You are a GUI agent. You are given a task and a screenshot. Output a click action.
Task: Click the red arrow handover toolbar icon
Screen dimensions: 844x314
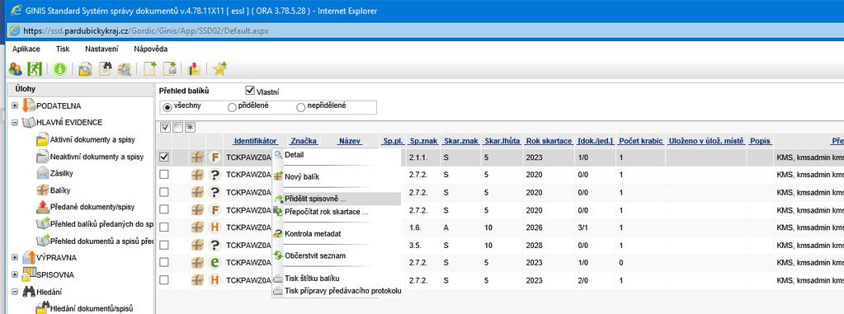pos(195,69)
